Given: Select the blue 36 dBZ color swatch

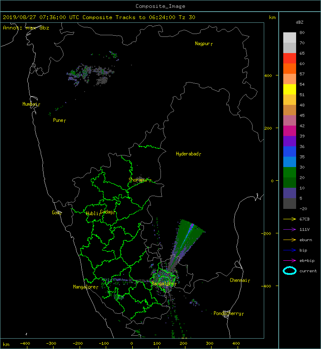Looking at the screenshot, I should point(289,151).
